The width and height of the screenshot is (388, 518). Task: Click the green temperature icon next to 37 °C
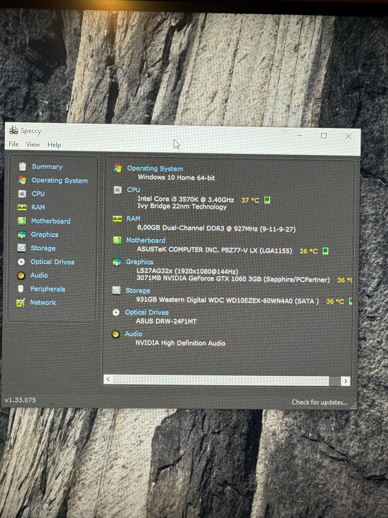pyautogui.click(x=267, y=200)
